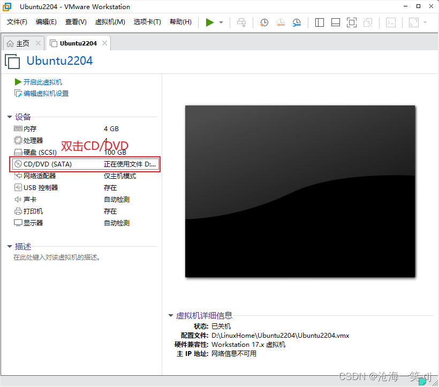The image size is (439, 387).
Task: Collapse the 设备 section
Action: pos(10,117)
